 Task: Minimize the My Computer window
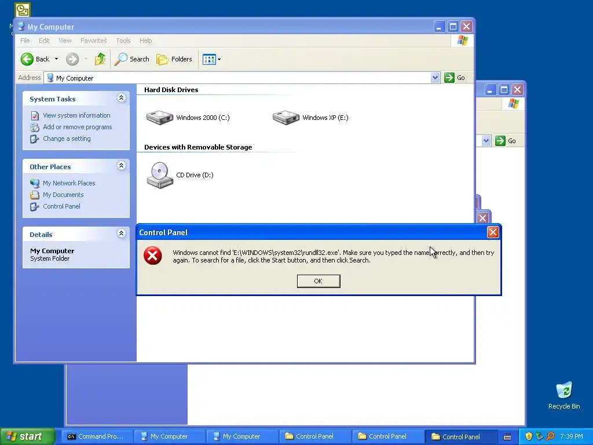(x=439, y=27)
